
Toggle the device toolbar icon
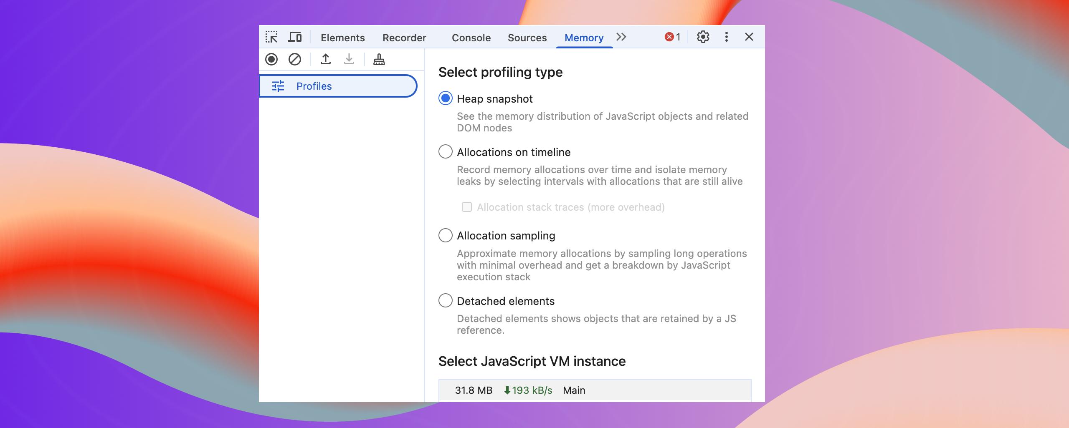tap(295, 37)
